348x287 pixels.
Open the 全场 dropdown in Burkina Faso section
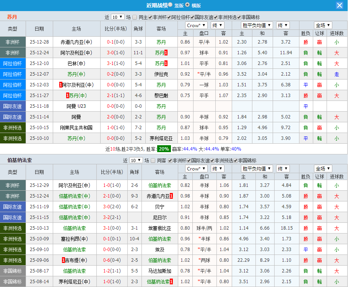pyautogui.click(x=322, y=168)
